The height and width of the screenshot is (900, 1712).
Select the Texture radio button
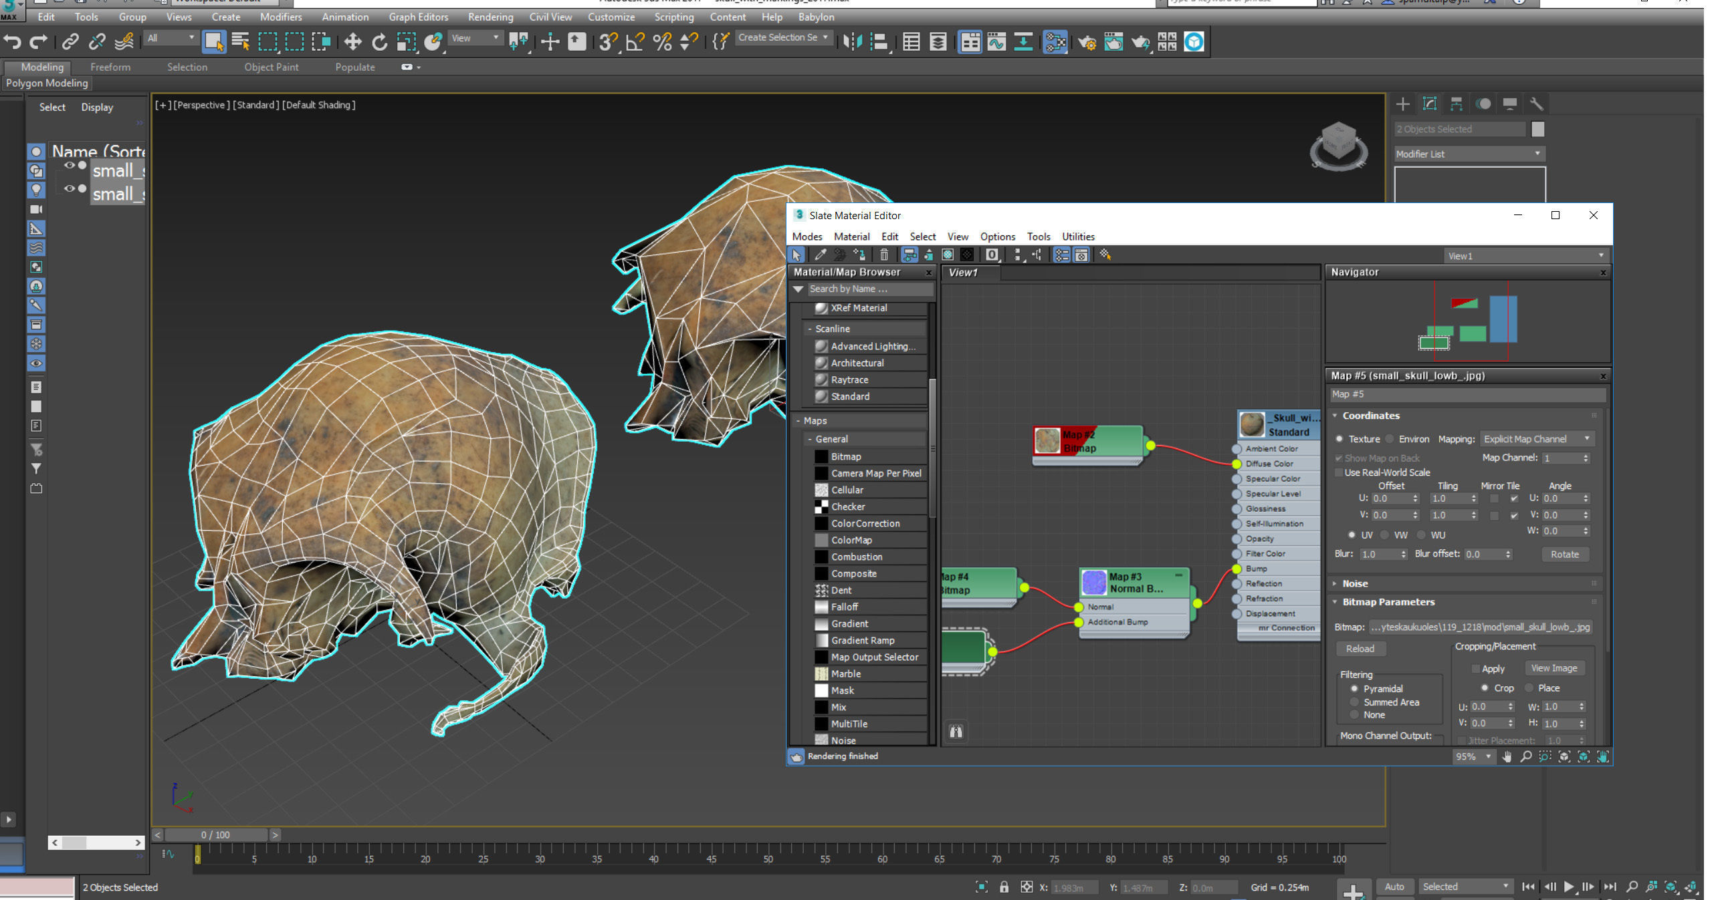(1340, 439)
